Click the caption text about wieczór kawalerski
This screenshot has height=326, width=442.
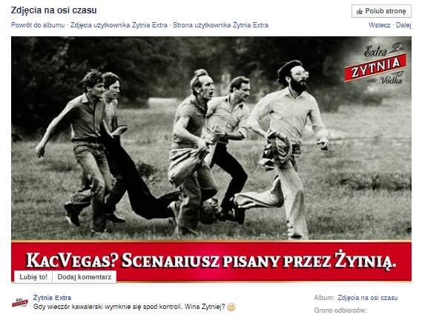point(129,307)
